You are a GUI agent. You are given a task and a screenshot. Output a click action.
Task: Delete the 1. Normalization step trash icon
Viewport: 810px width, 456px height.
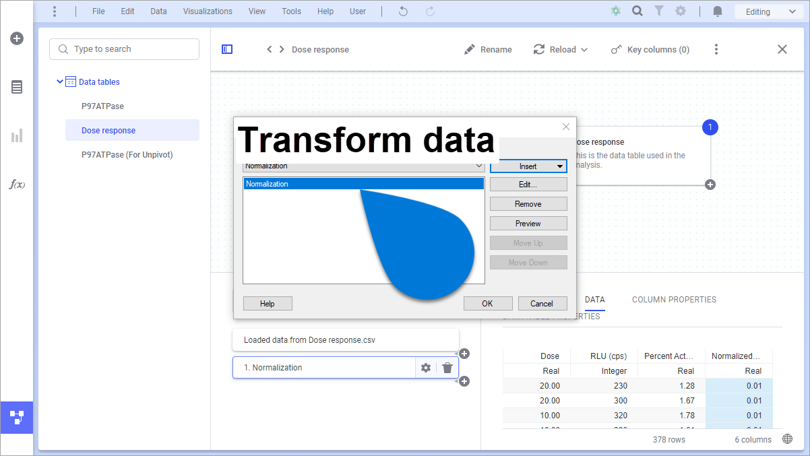(x=447, y=368)
